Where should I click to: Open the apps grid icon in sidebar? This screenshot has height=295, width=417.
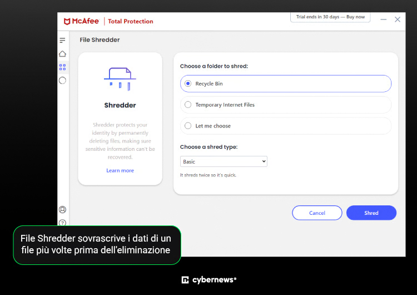click(x=62, y=67)
